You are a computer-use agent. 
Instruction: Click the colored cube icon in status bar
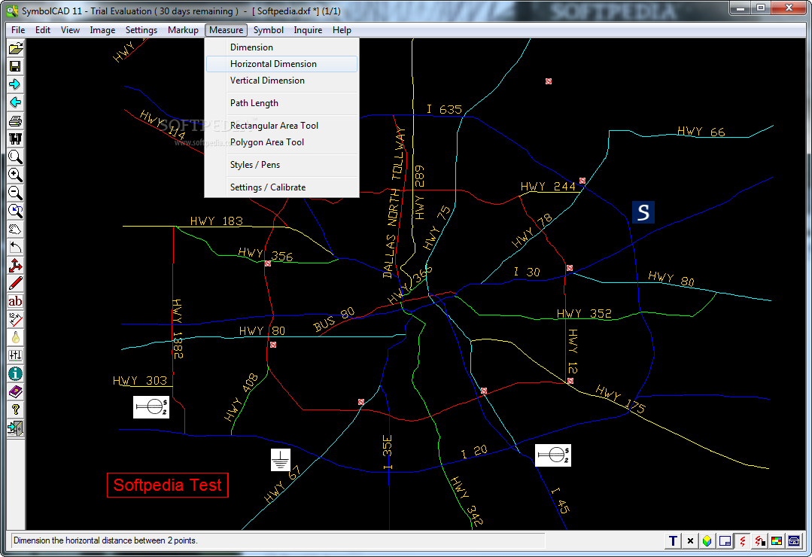(707, 541)
